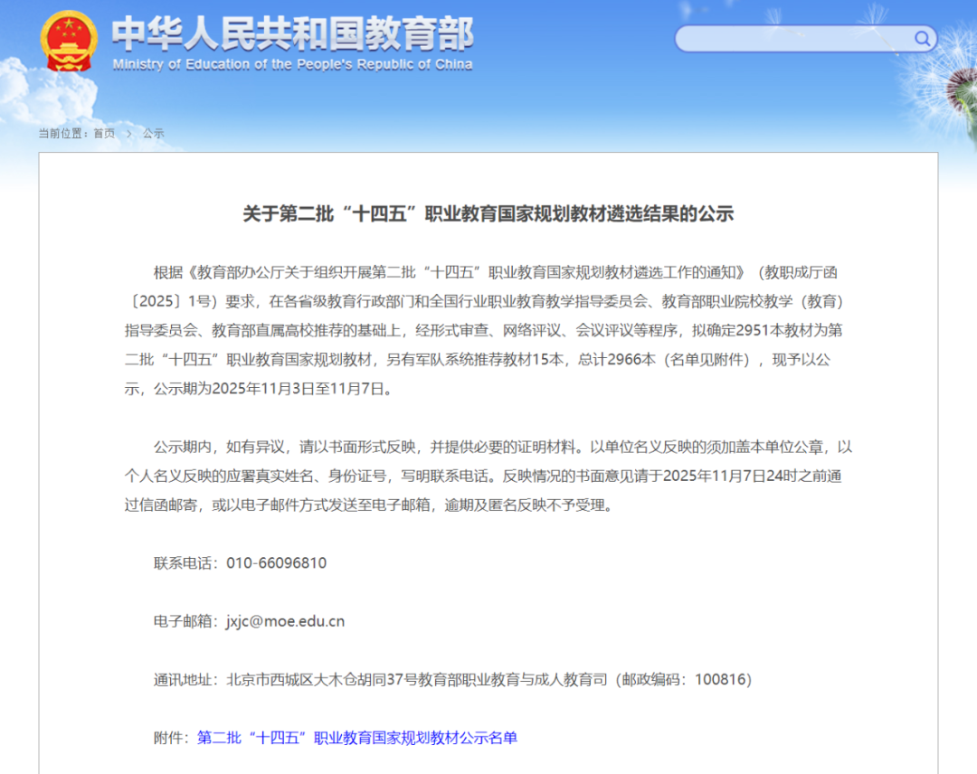This screenshot has width=977, height=774.
Task: Click the search icon inside the search field
Action: point(922,39)
